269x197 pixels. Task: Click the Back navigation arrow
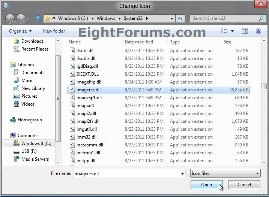[x=10, y=18]
